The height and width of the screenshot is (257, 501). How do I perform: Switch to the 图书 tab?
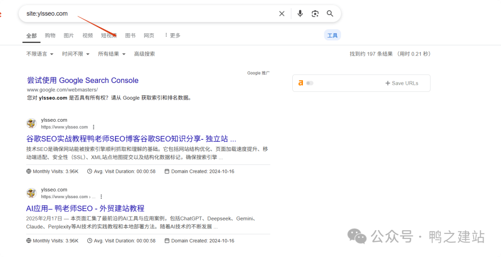pyautogui.click(x=130, y=35)
